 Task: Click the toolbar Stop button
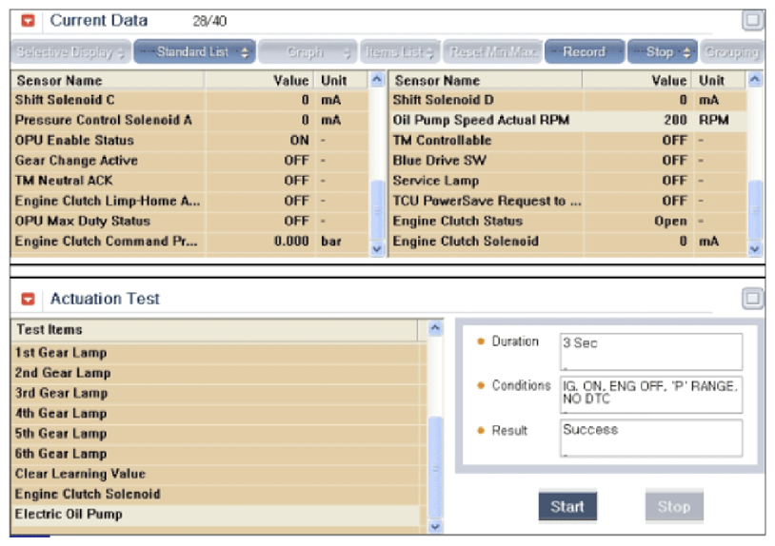663,51
